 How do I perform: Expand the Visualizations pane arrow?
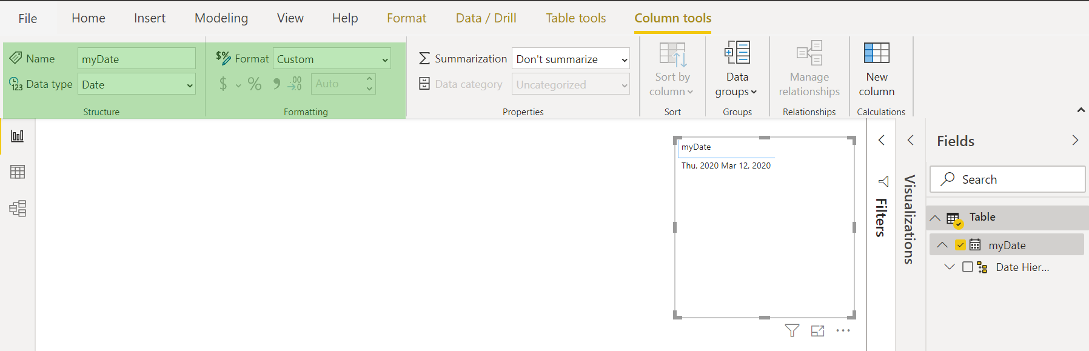[x=910, y=140]
